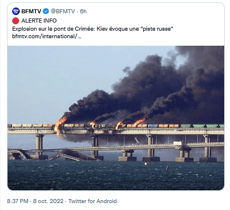Image resolution: width=230 pixels, height=210 pixels.
Task: Open the @BFMTV handle link
Action: point(63,12)
